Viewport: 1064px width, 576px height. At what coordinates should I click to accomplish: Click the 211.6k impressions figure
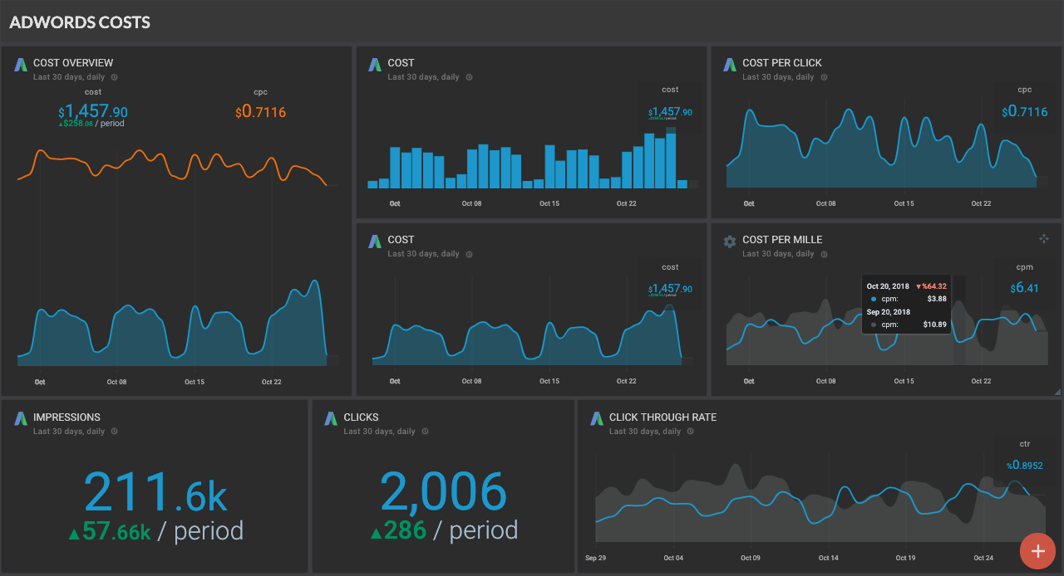click(155, 491)
